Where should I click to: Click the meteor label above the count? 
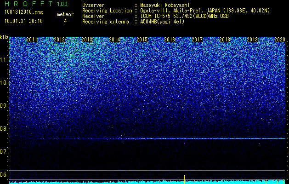pyautogui.click(x=65, y=14)
